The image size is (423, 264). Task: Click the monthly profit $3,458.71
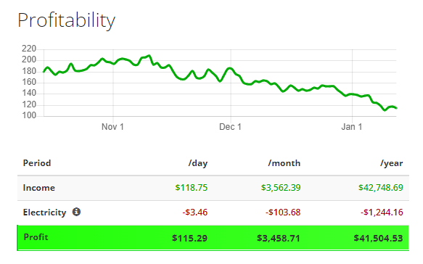(278, 239)
